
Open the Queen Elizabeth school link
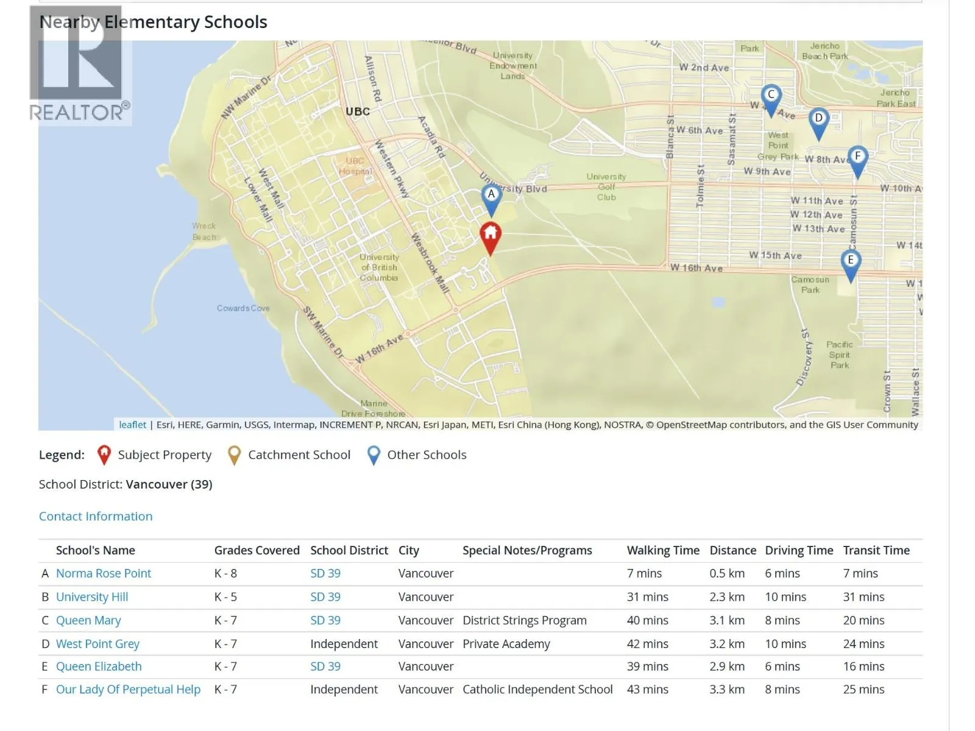click(x=99, y=666)
